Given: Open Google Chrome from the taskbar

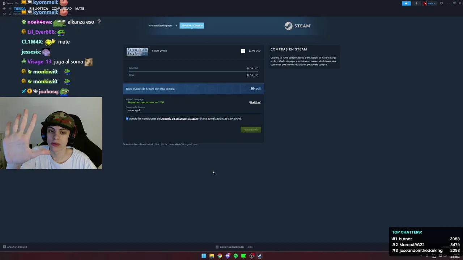Looking at the screenshot, I should pyautogui.click(x=220, y=256).
